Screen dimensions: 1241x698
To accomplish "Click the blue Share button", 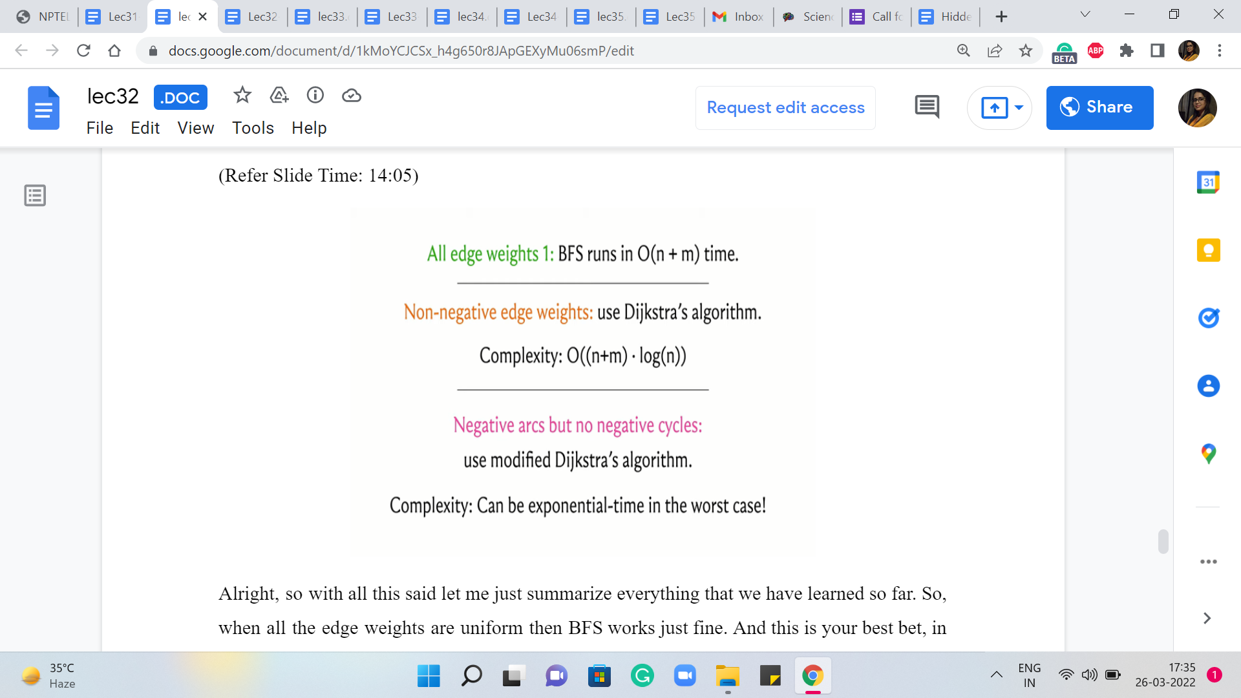I will pos(1099,107).
